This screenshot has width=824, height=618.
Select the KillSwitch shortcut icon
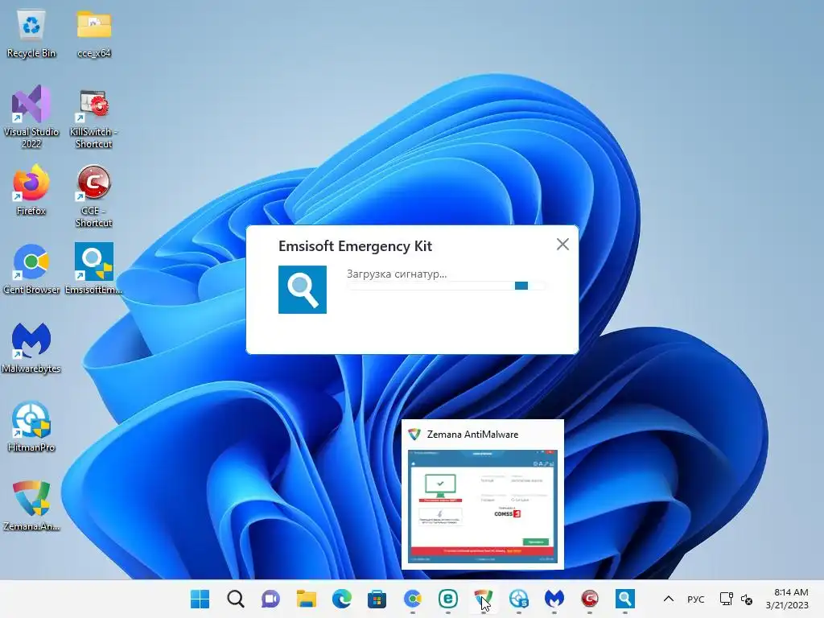tap(94, 119)
